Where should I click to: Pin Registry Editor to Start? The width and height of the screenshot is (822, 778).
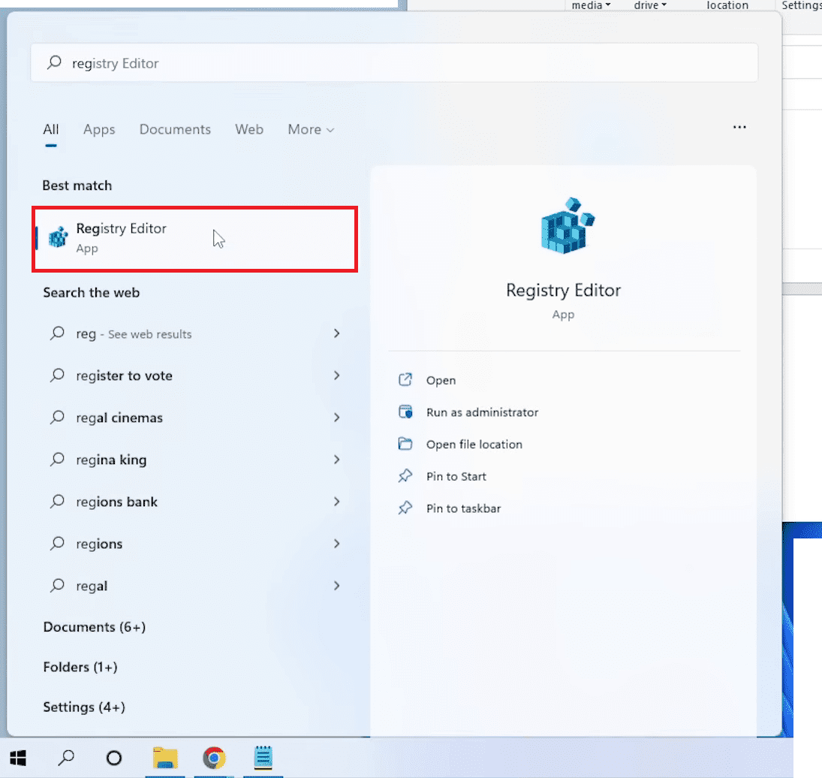click(x=455, y=476)
